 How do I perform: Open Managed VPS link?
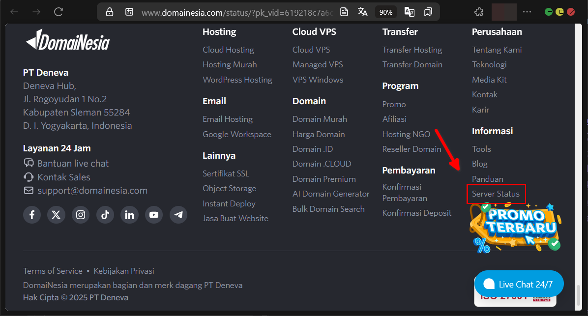coord(318,64)
